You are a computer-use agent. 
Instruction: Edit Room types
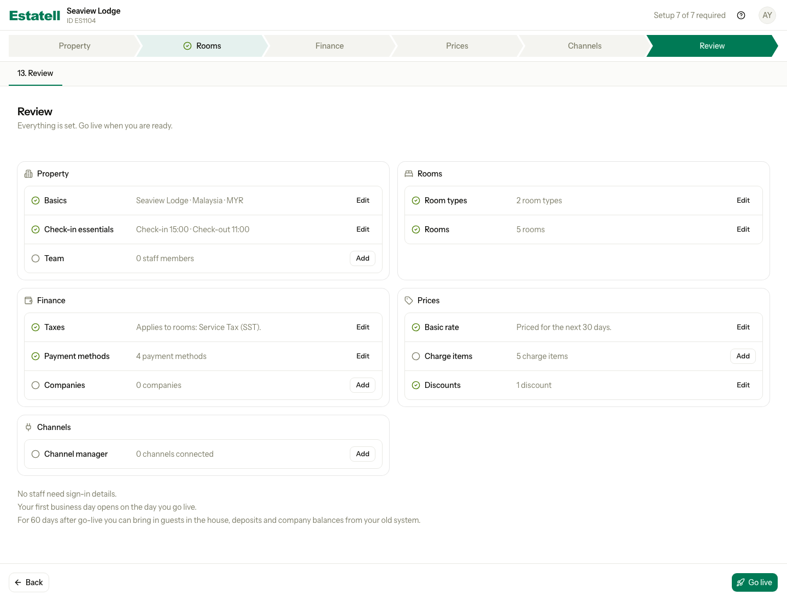(x=743, y=201)
